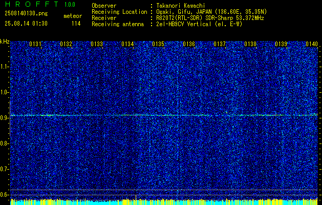The width and height of the screenshot is (322, 205).
Task: Select the meteor count 114
Action: click(x=76, y=24)
